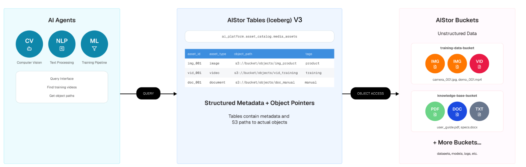Click the ai_platform.asset_catalog.media_assets table name field
The image size is (526, 167).
pyautogui.click(x=259, y=36)
